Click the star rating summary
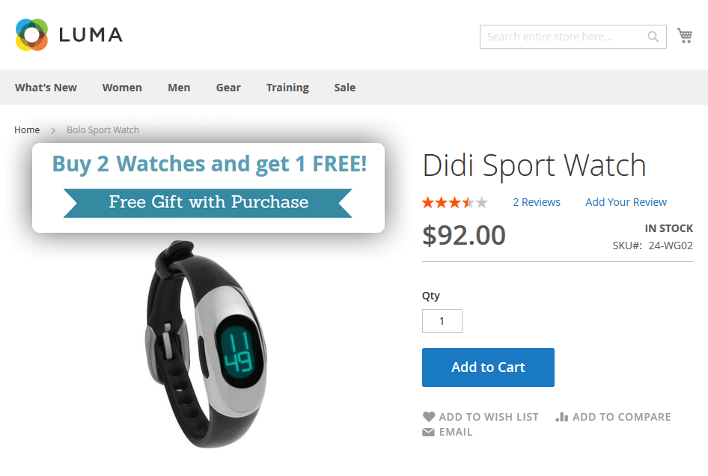The width and height of the screenshot is (708, 476). tap(455, 202)
